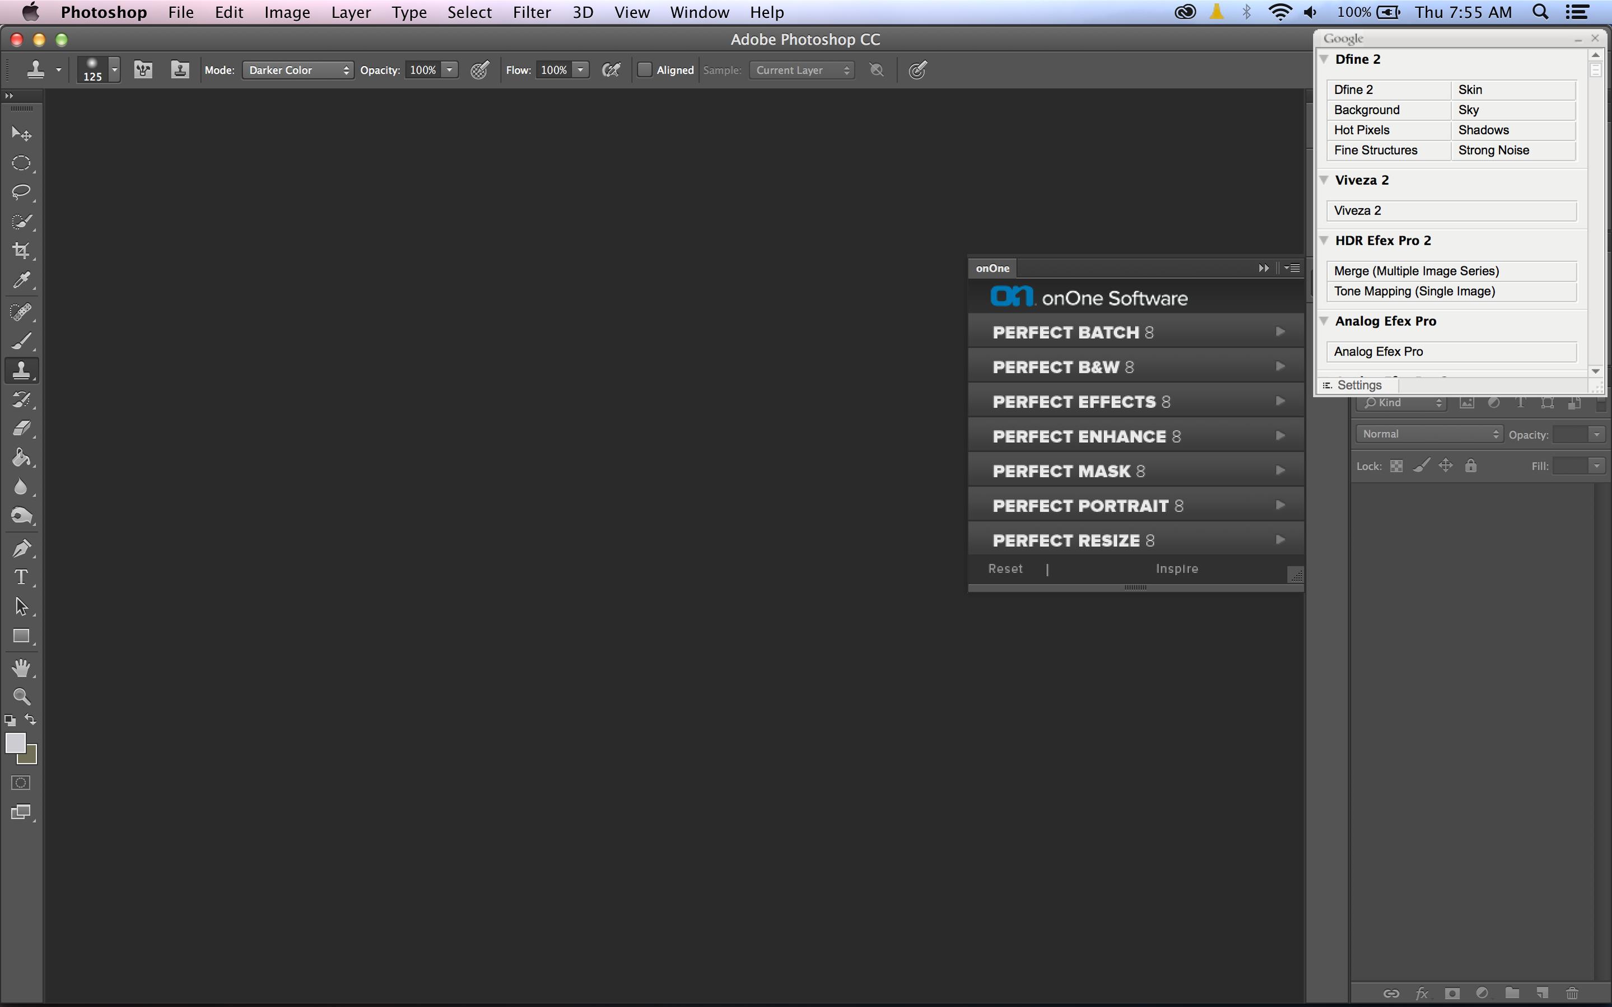The image size is (1612, 1007).
Task: Click the foreground color swatch
Action: click(15, 743)
